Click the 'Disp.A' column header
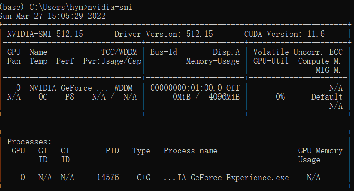This screenshot has width=354, height=191. (226, 52)
